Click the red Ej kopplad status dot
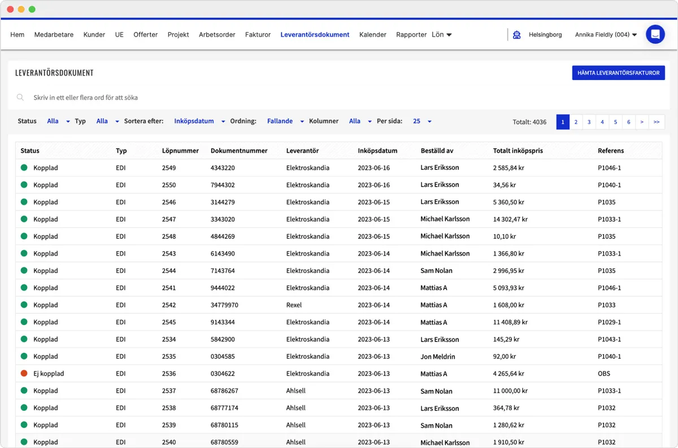 pyautogui.click(x=24, y=374)
